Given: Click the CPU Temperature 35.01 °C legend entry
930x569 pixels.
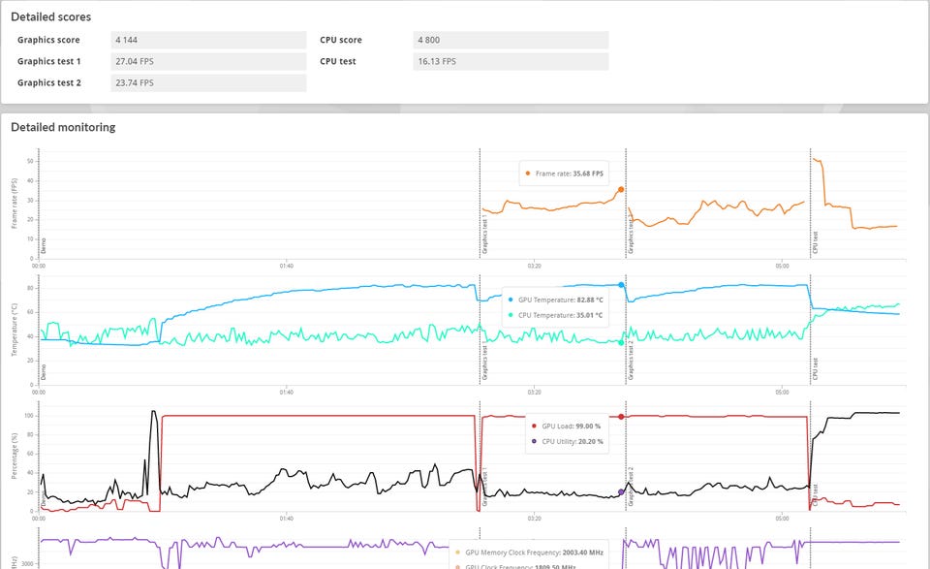Looking at the screenshot, I should tap(556, 315).
